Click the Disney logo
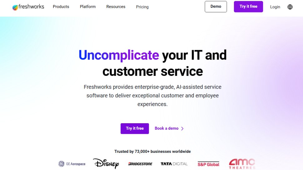The height and width of the screenshot is (170, 303). pyautogui.click(x=106, y=163)
